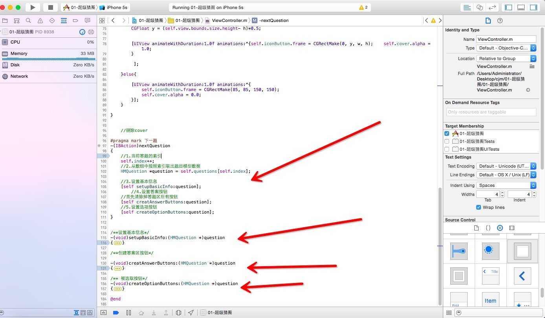The width and height of the screenshot is (545, 318).
Task: Show the File inspector
Action: pyautogui.click(x=488, y=20)
